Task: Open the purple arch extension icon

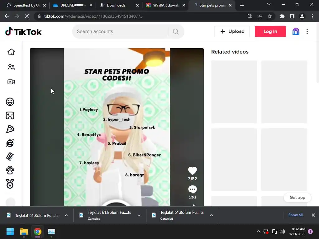Action: point(296,31)
